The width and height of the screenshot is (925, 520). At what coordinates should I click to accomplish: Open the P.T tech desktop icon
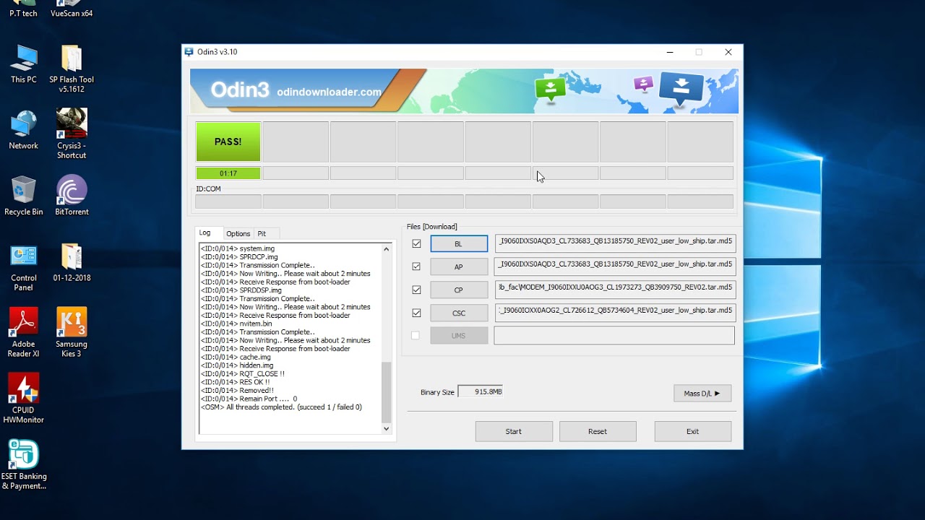(23, 9)
